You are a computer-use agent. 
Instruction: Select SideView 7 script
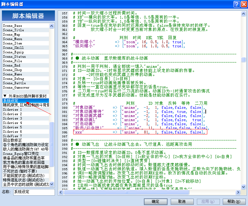(26, 136)
